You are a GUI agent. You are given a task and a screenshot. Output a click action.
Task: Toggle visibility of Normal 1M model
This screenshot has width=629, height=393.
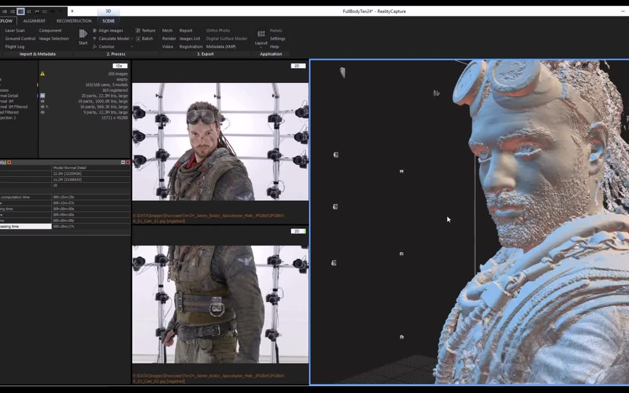pos(43,101)
